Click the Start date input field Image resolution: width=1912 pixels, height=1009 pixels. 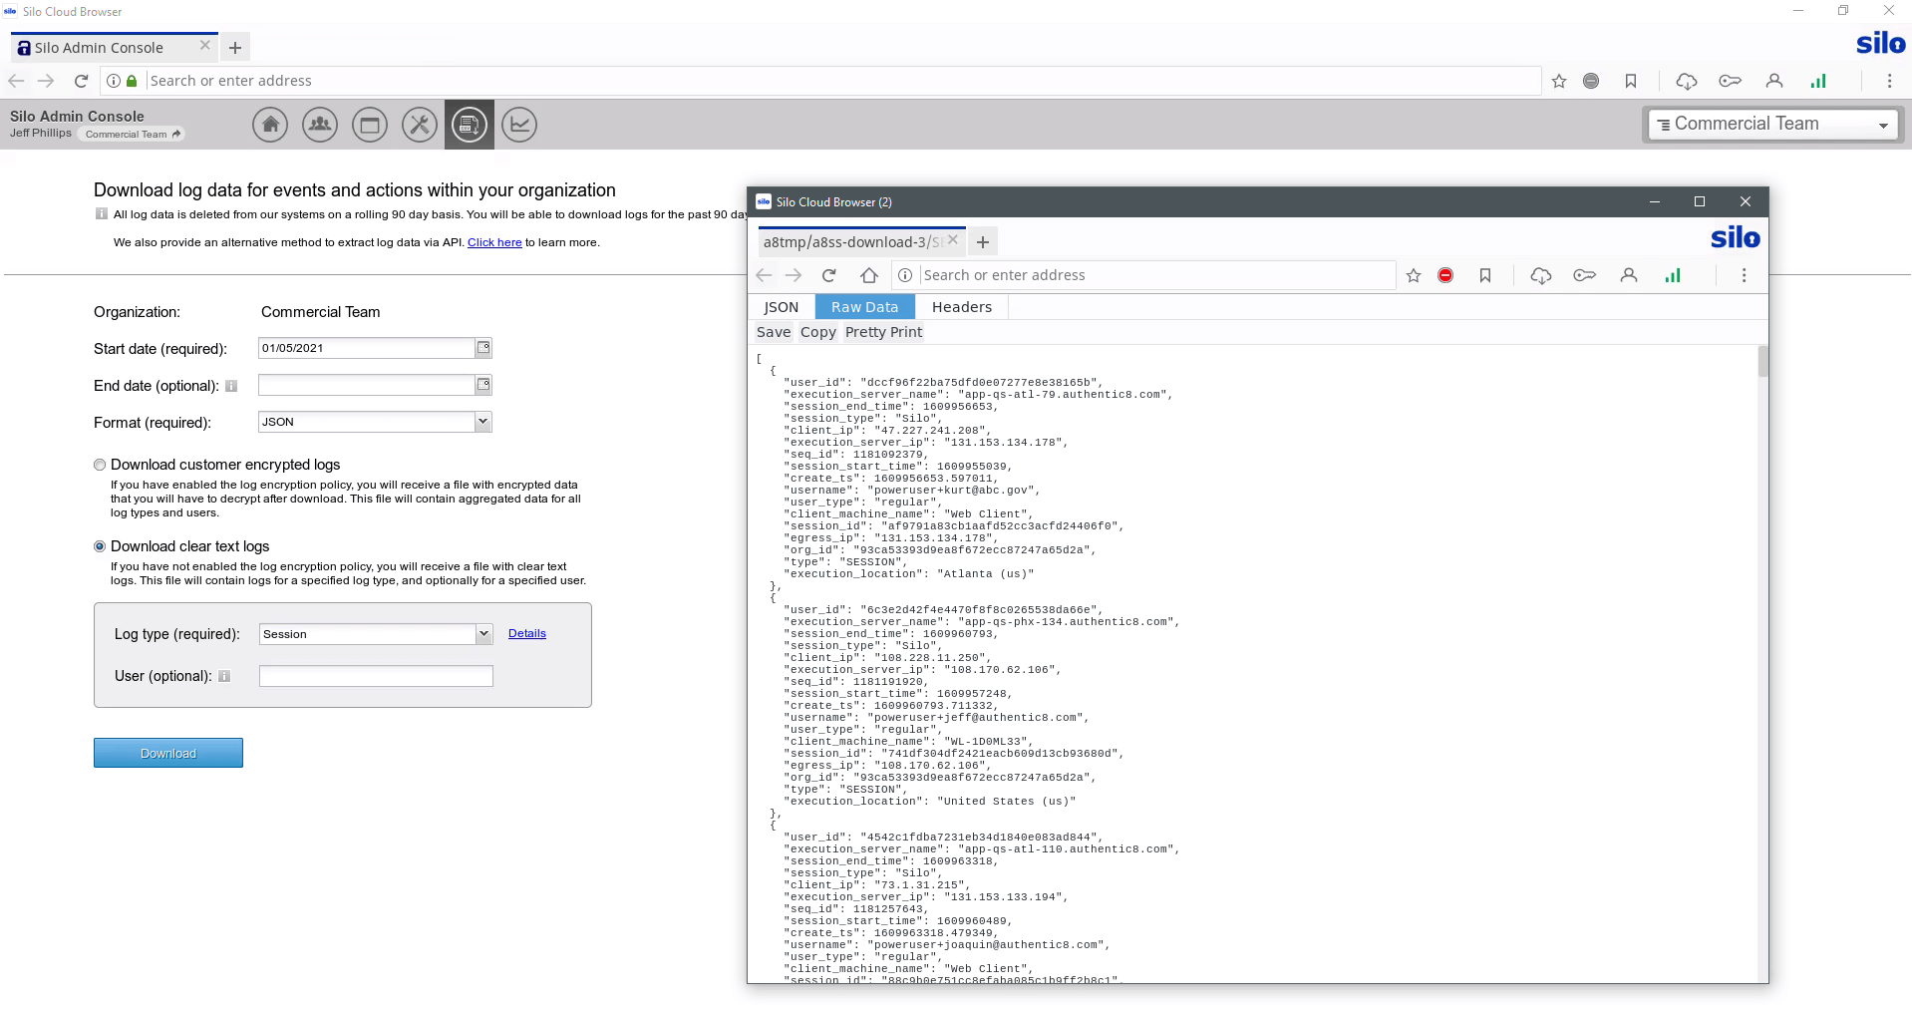[x=366, y=348]
